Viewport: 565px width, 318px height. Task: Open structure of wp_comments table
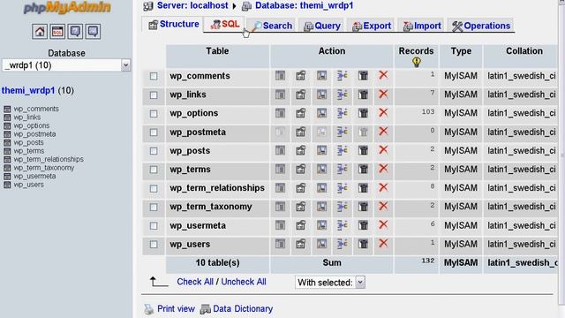(x=300, y=75)
